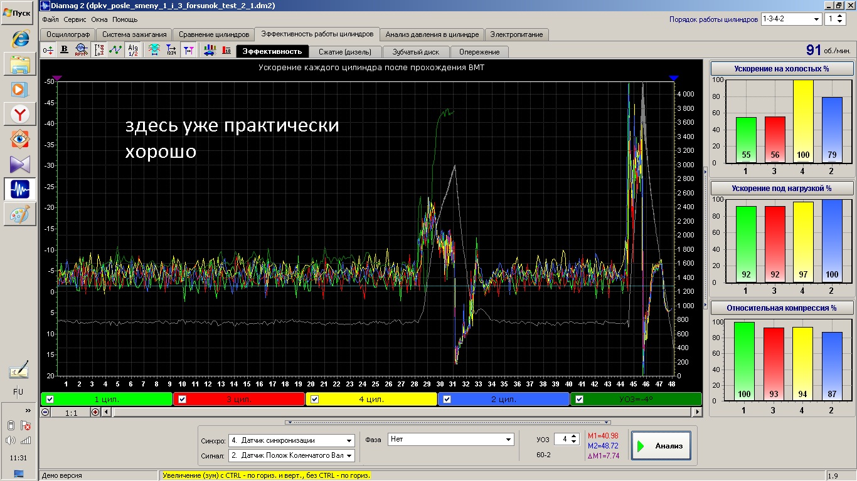Select the Сжатие (дизель) sub-tab
857x481 pixels.
345,52
